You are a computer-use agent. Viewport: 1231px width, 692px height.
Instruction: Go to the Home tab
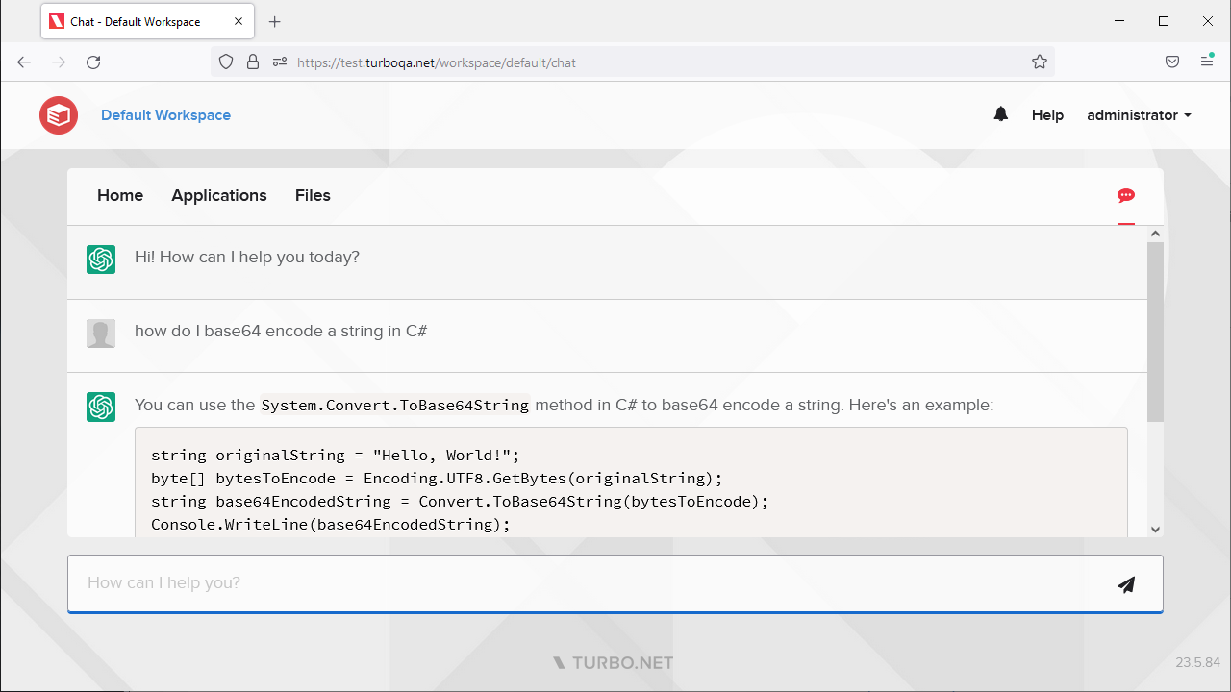[120, 196]
